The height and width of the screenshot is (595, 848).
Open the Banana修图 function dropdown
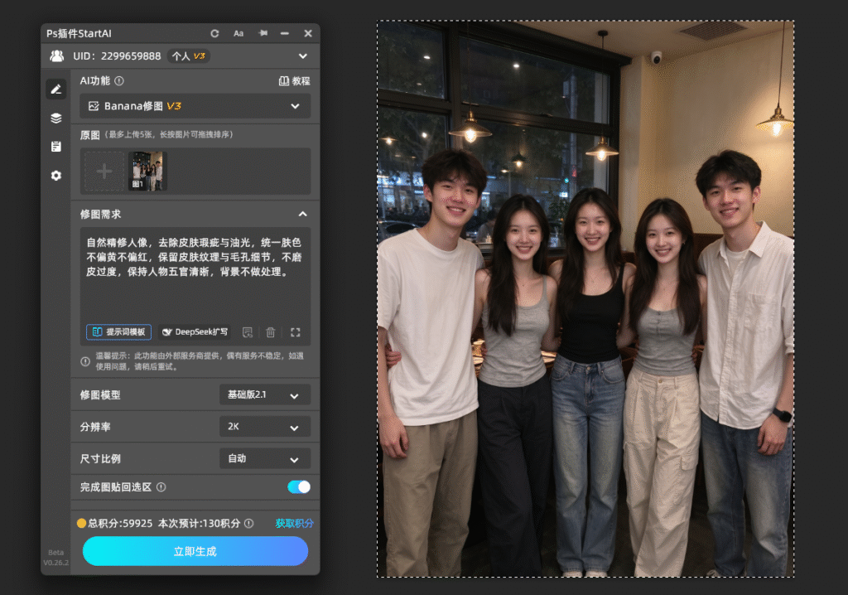pyautogui.click(x=195, y=106)
